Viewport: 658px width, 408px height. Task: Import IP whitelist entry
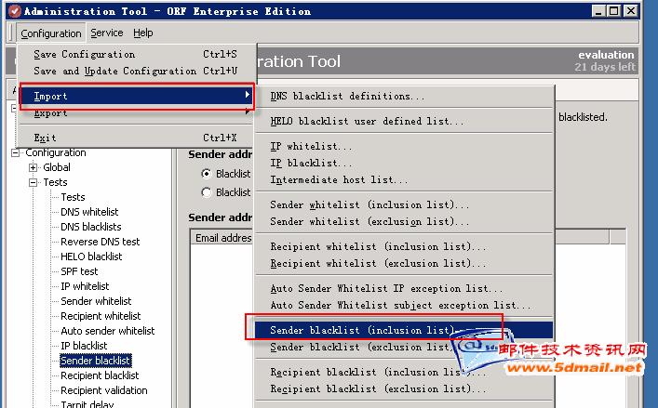pos(311,147)
